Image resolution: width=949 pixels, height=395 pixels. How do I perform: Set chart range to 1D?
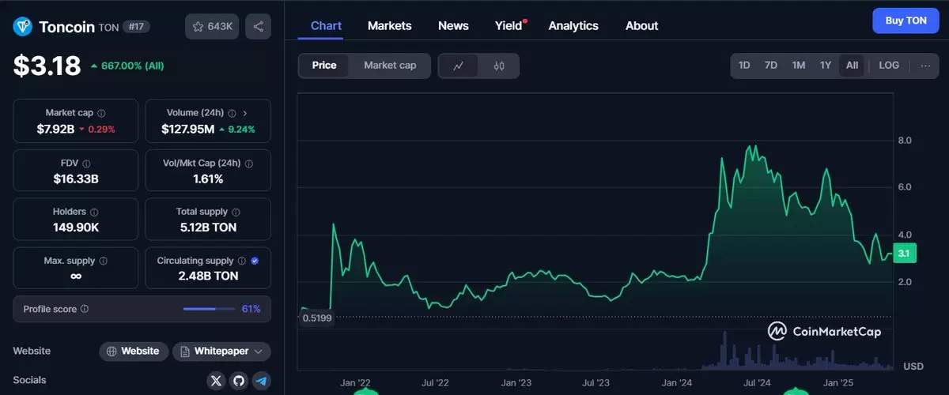[x=744, y=66]
